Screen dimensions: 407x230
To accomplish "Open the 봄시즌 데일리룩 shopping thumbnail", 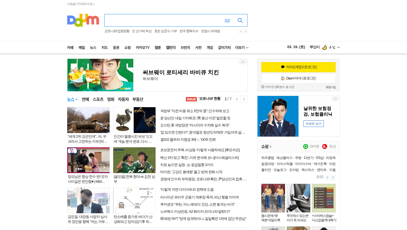I will (x=273, y=198).
